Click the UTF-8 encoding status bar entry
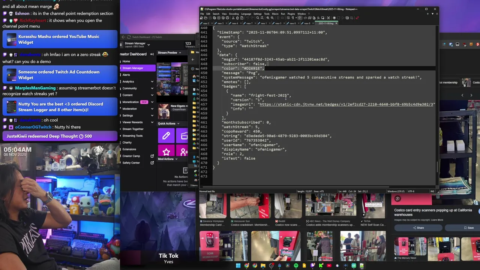The width and height of the screenshot is (480, 270). pyautogui.click(x=411, y=191)
